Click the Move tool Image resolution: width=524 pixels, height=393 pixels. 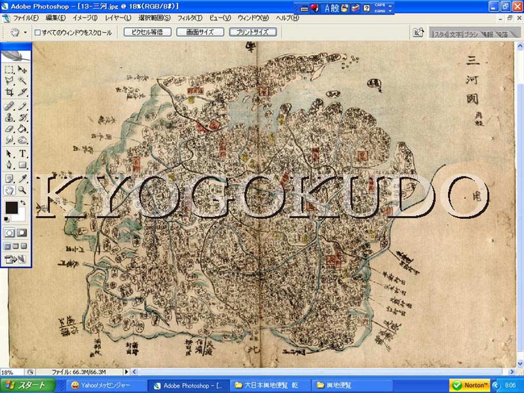(x=23, y=69)
